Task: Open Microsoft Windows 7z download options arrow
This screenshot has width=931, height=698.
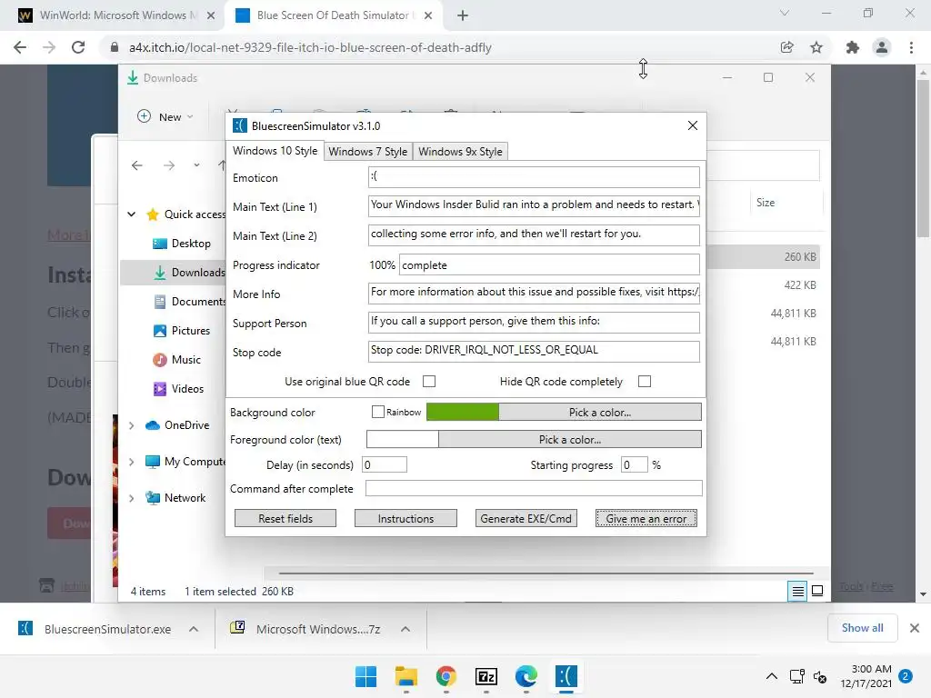Action: (405, 629)
